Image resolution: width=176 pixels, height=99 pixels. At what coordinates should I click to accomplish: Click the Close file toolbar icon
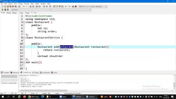[13, 7]
